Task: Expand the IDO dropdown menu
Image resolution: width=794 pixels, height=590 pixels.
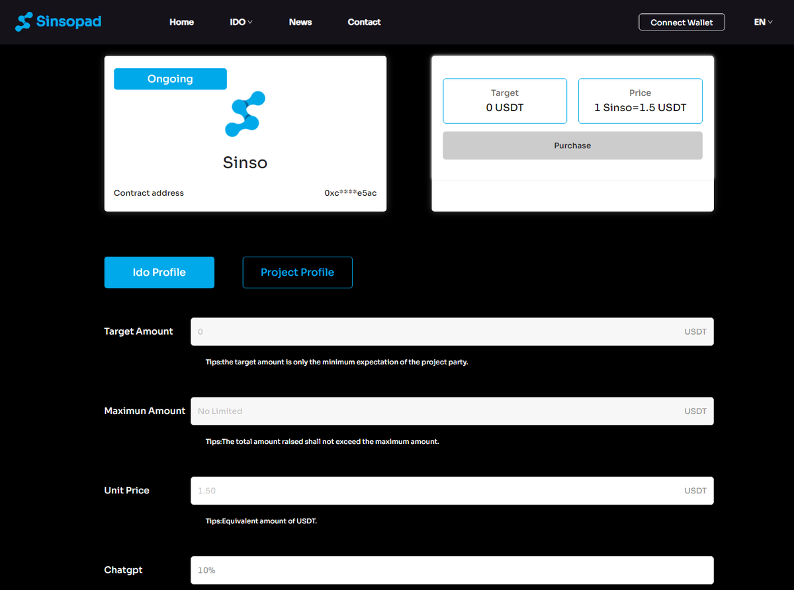Action: tap(241, 22)
